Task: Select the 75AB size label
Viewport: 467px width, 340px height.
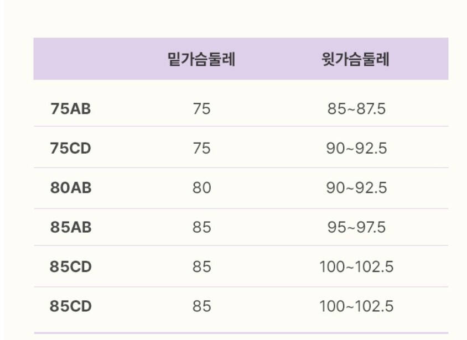Action: (71, 108)
